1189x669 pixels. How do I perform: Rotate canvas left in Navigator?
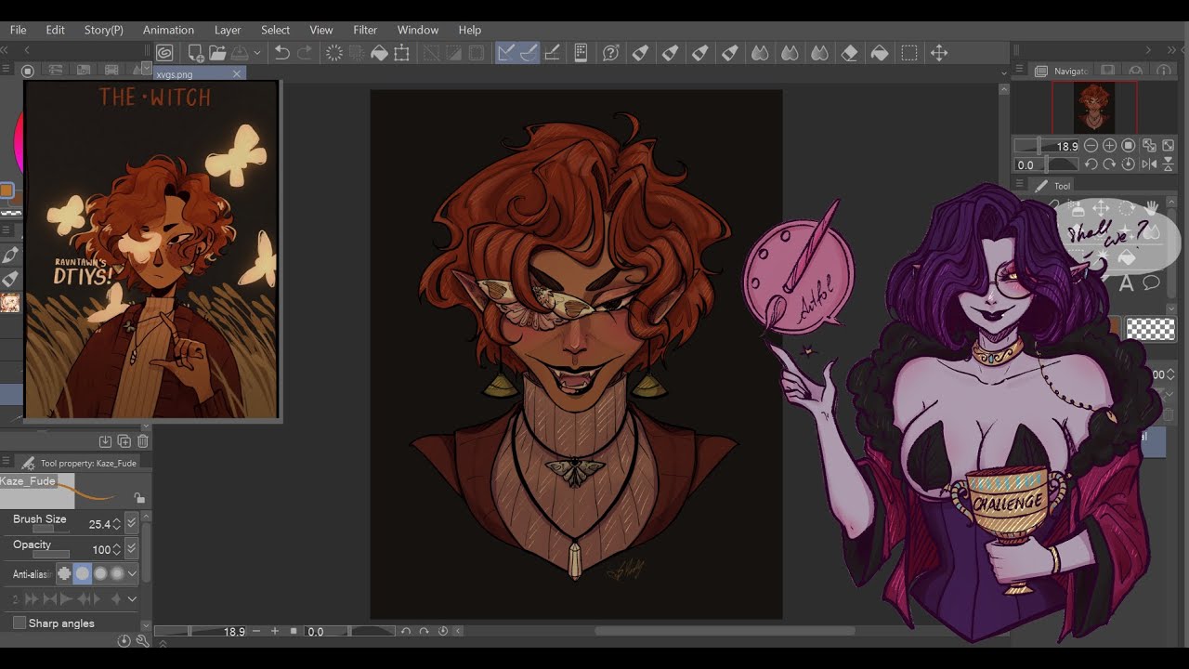pyautogui.click(x=1091, y=164)
